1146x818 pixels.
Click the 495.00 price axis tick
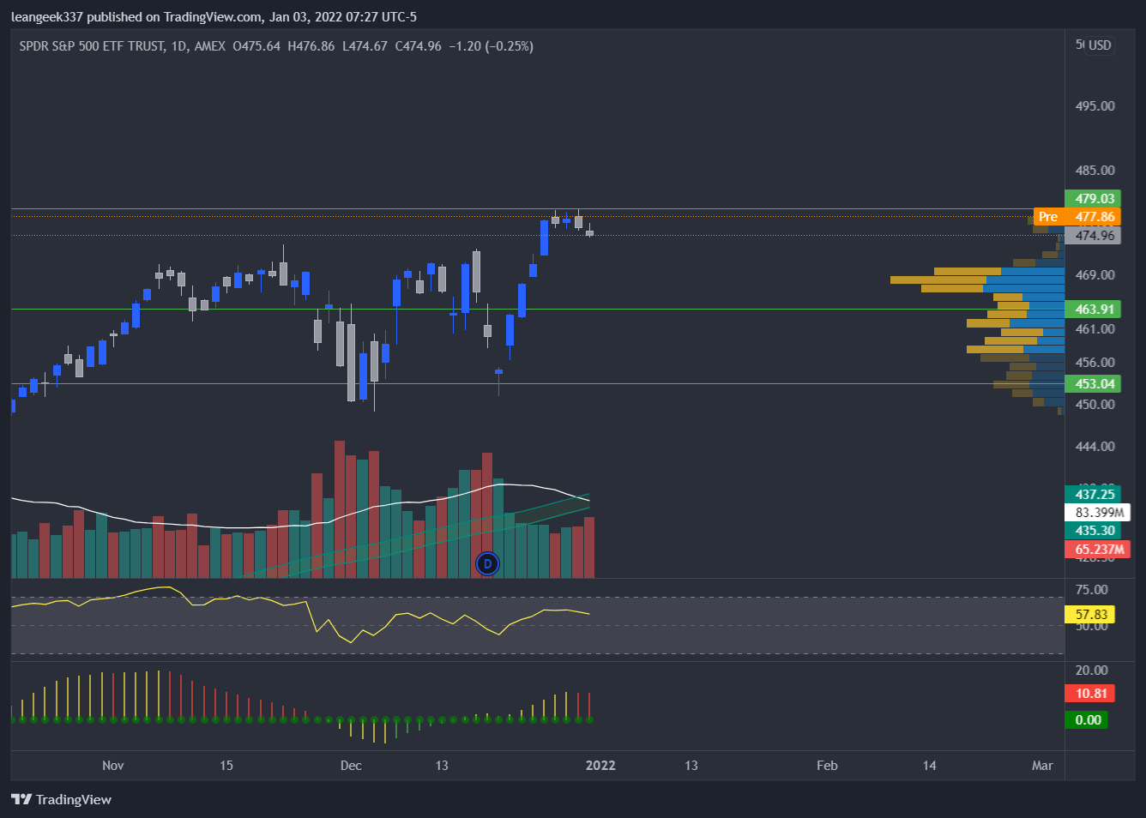1095,105
